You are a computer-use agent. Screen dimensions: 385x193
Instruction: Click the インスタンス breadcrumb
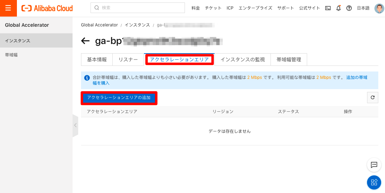pyautogui.click(x=137, y=25)
